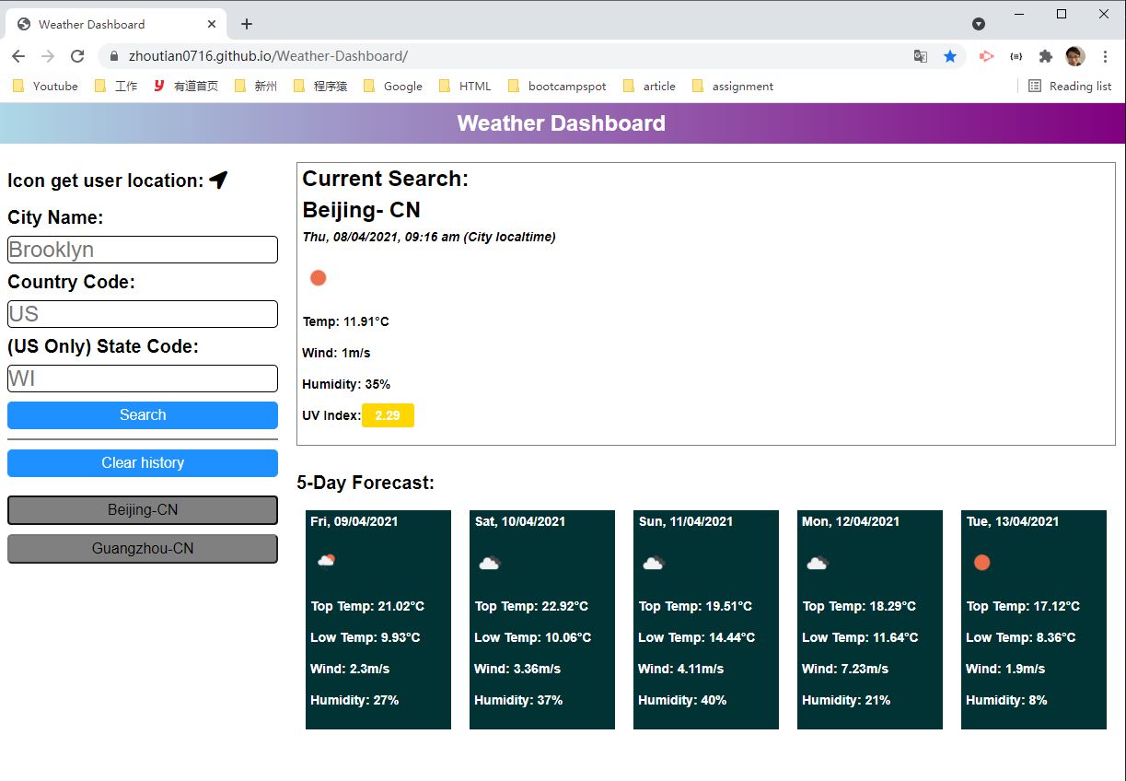
Task: Select the Weather Dashboard browser tab
Action: tap(115, 24)
